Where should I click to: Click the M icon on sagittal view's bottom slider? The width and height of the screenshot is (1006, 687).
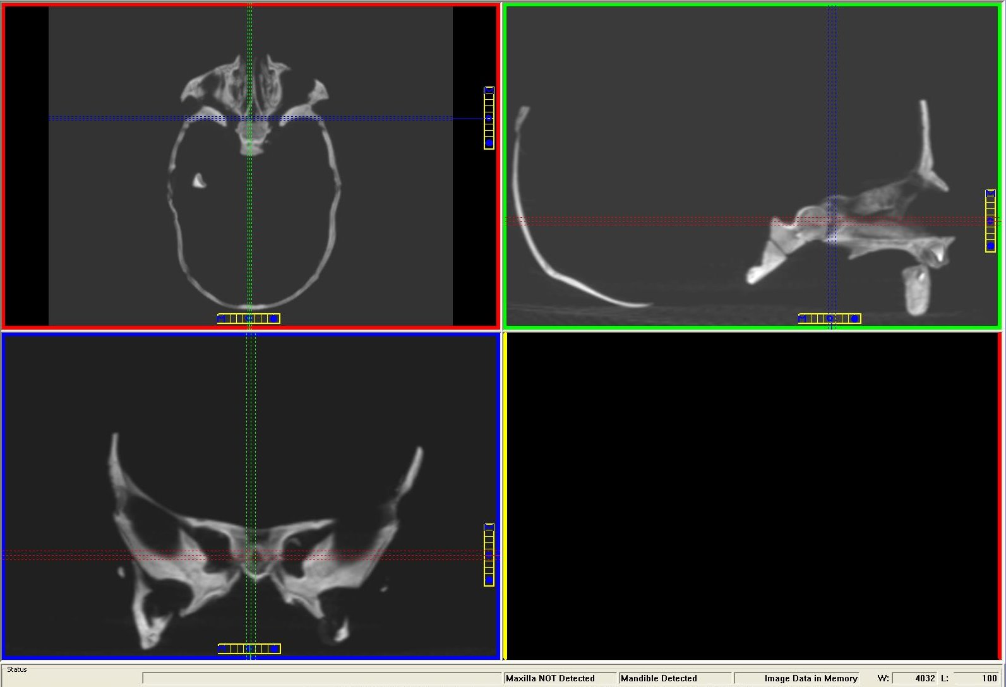point(803,319)
